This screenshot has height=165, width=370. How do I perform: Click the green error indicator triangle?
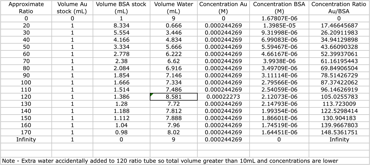pyautogui.click(x=151, y=94)
